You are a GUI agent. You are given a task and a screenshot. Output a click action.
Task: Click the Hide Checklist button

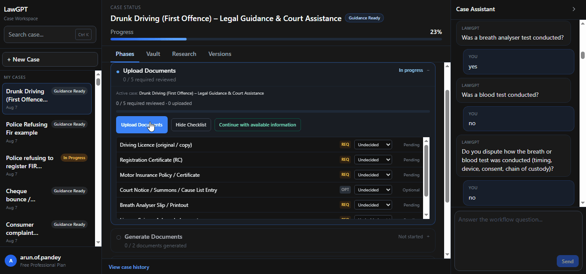point(191,125)
